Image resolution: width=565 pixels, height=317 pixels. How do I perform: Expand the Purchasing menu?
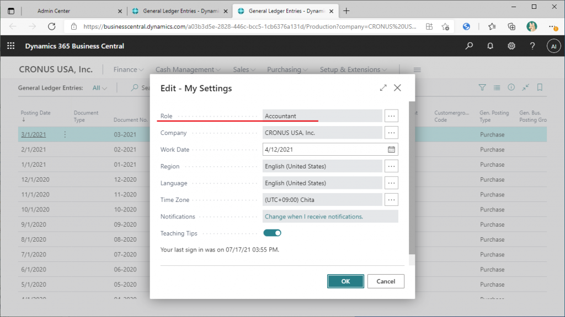point(287,69)
